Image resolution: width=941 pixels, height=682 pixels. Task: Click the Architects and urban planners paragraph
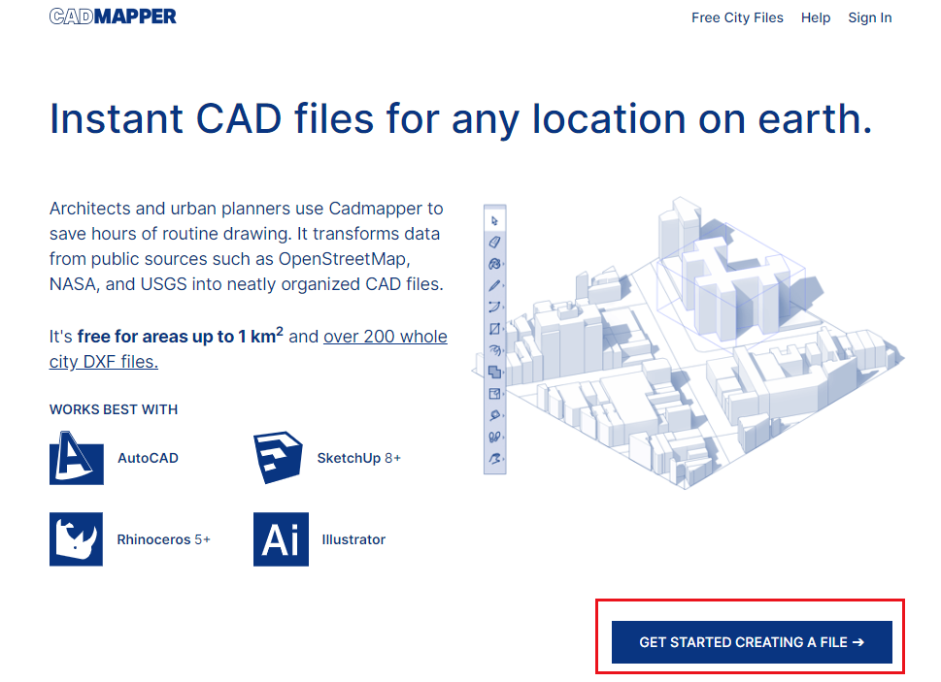point(247,246)
